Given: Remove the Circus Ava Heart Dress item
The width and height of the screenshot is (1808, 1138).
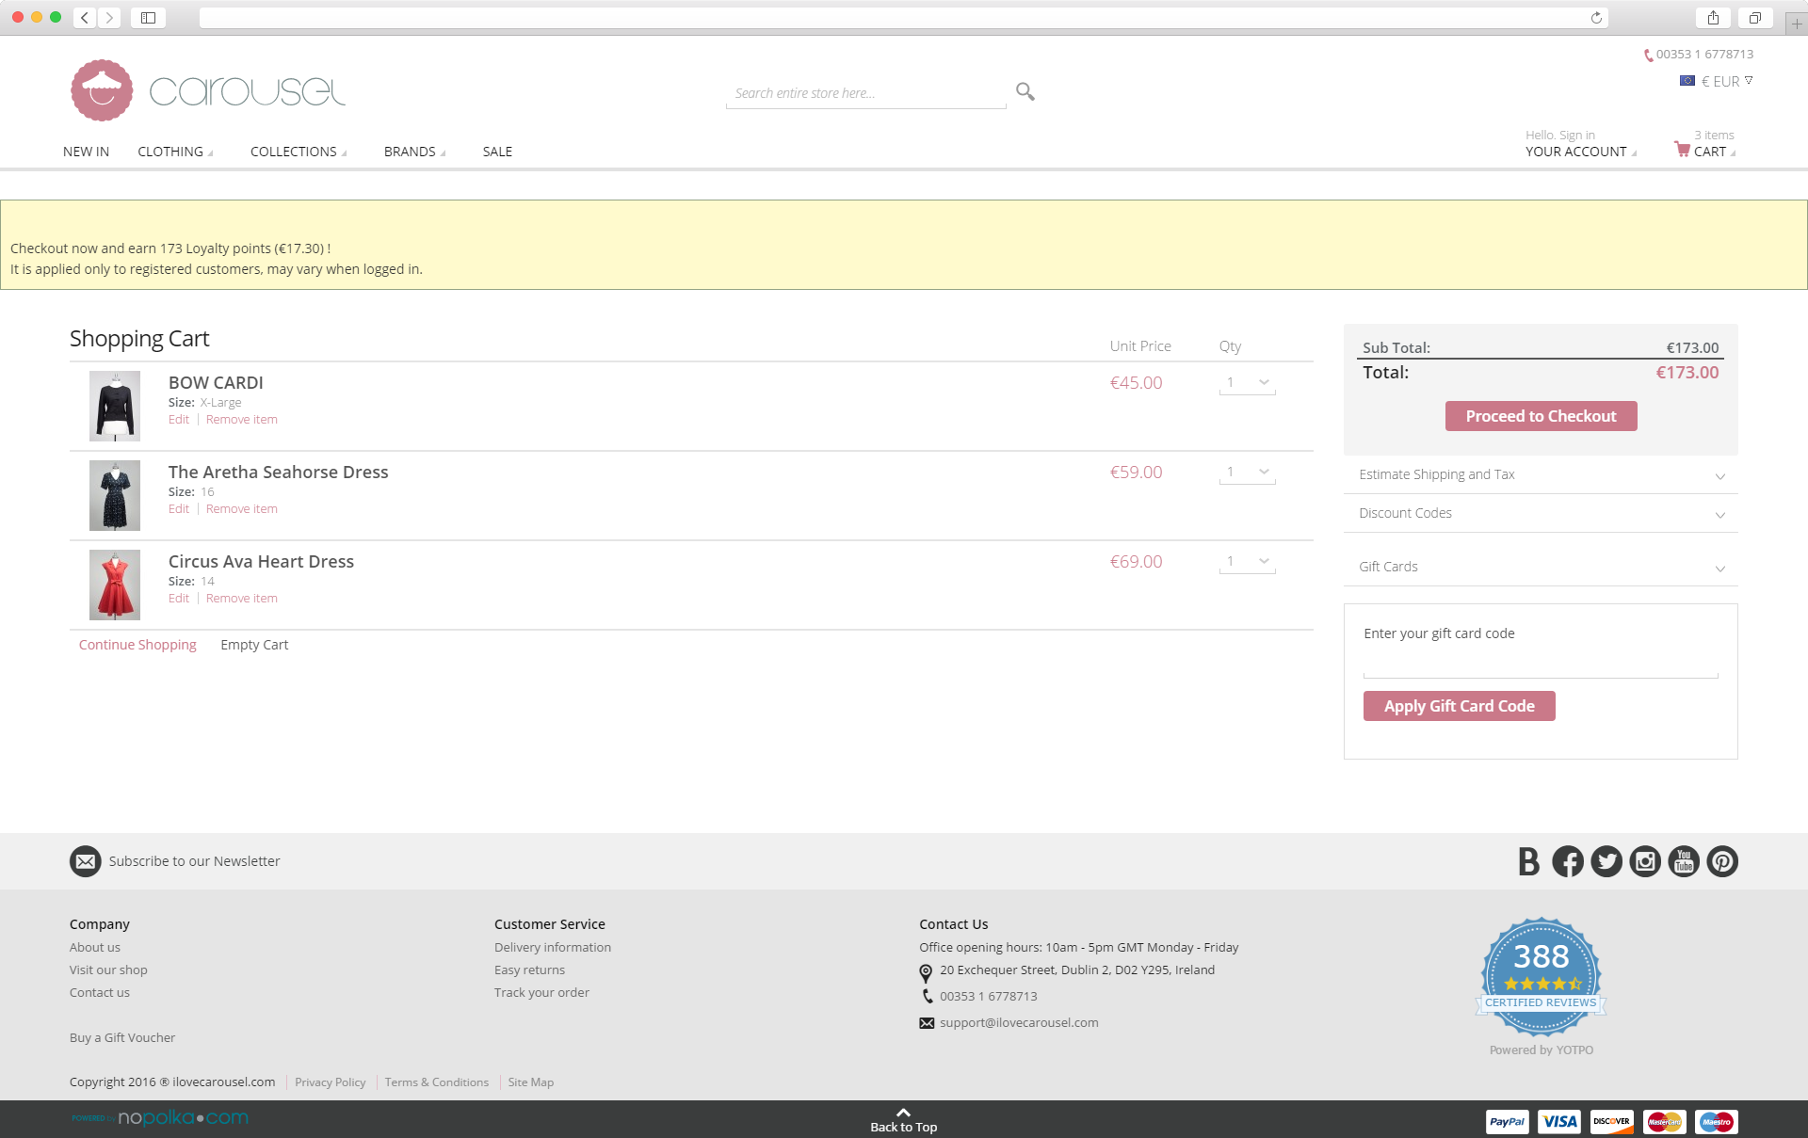Looking at the screenshot, I should pyautogui.click(x=241, y=599).
